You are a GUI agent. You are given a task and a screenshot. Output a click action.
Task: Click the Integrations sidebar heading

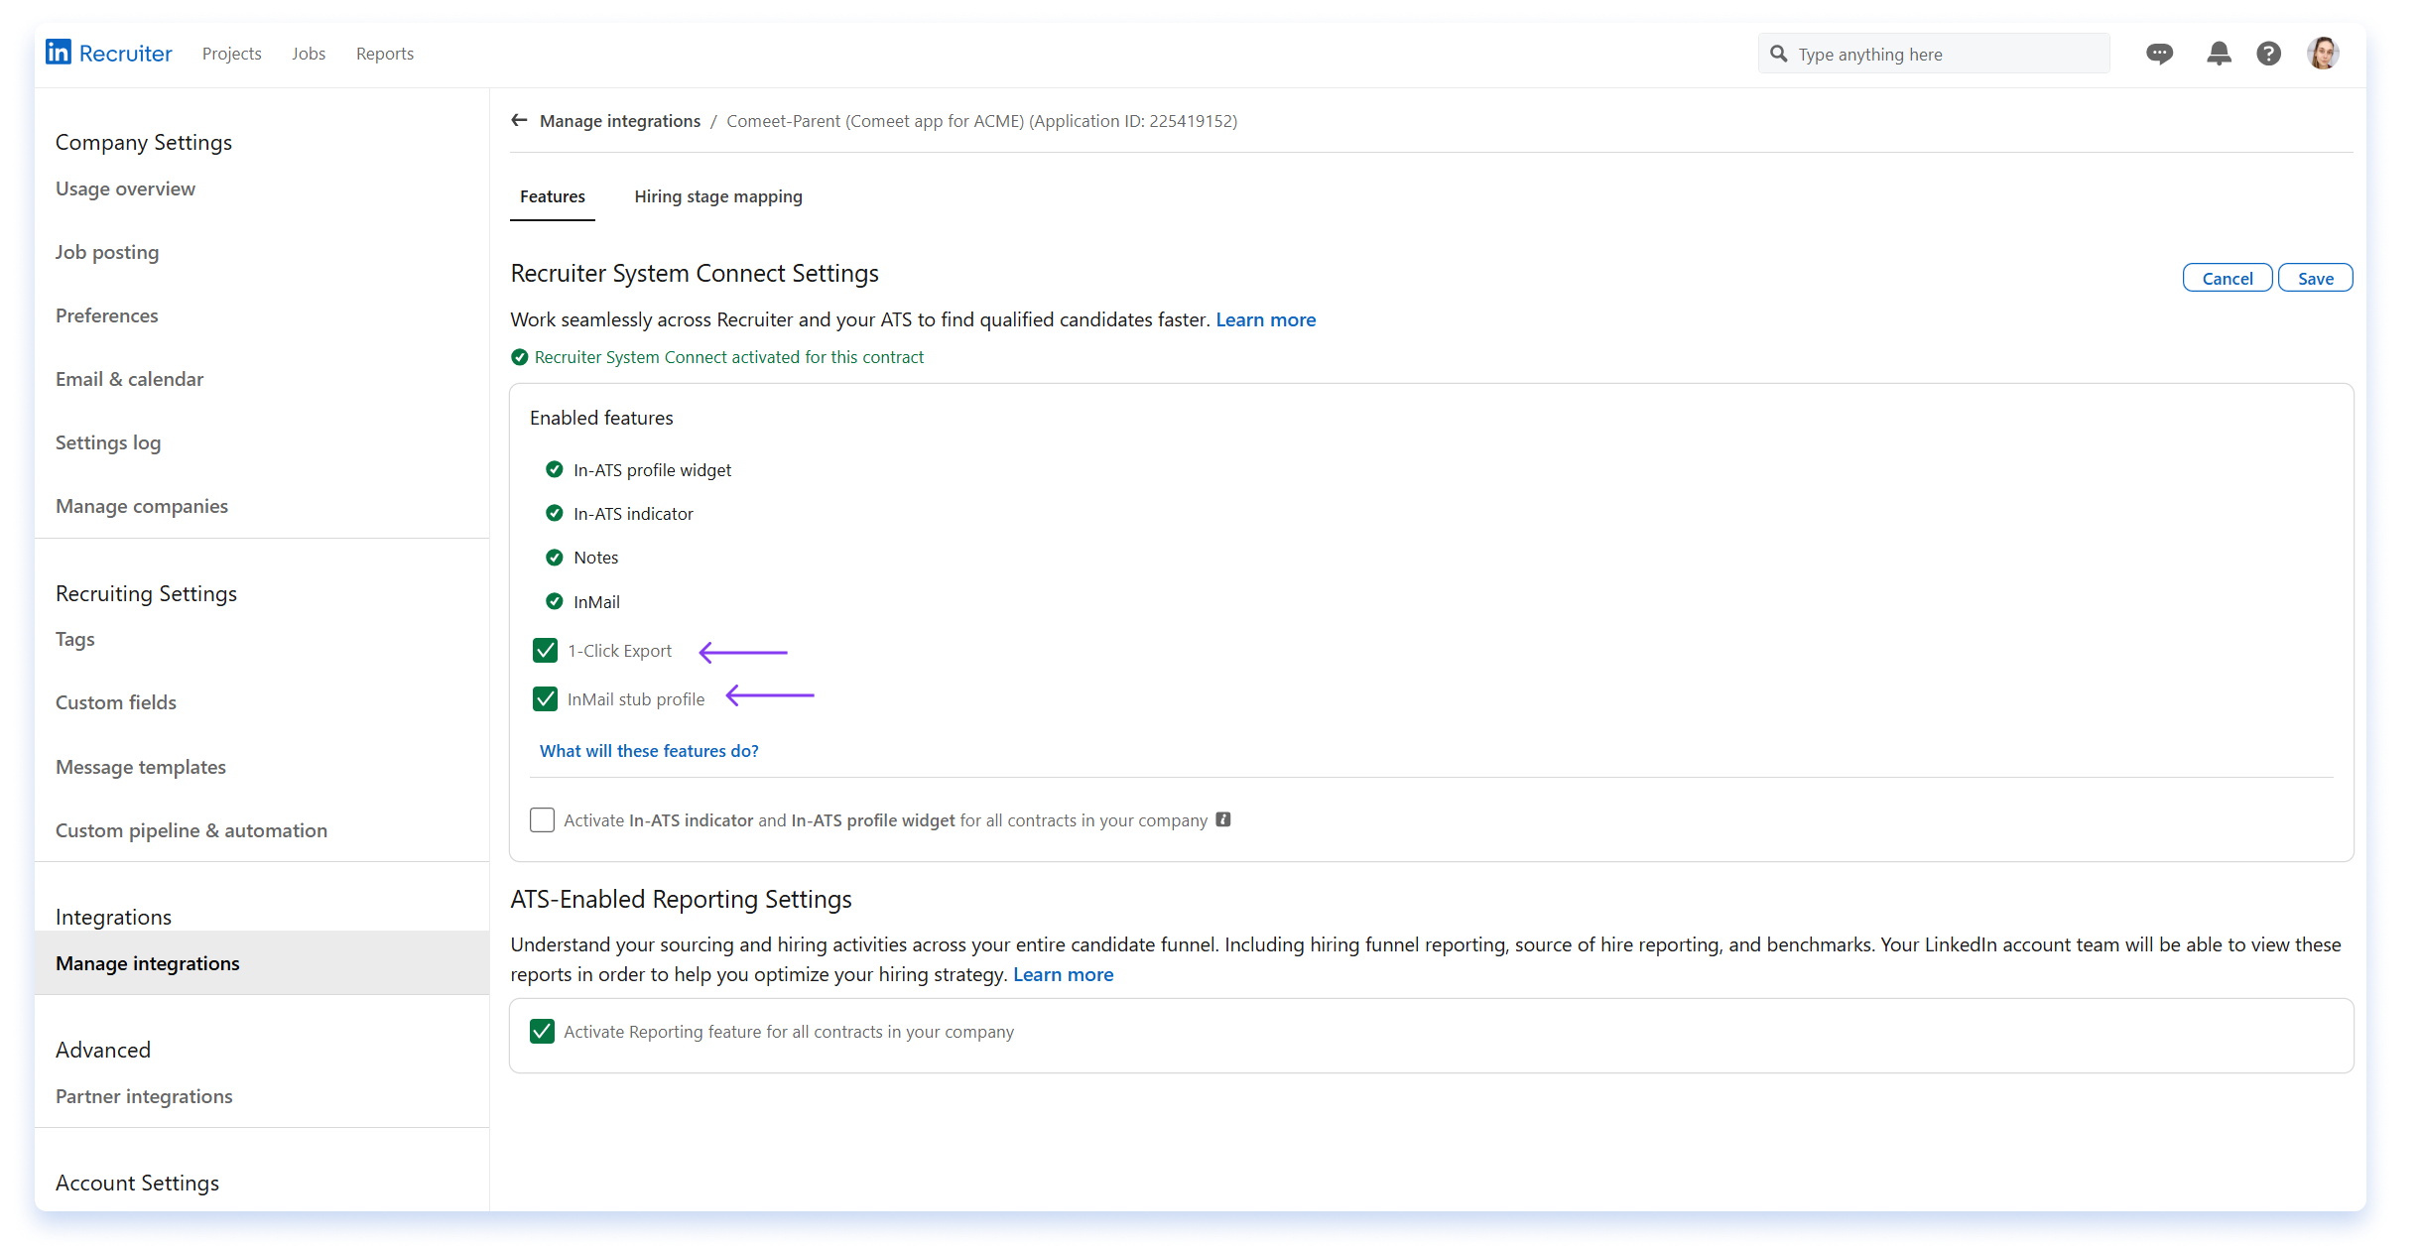click(114, 917)
